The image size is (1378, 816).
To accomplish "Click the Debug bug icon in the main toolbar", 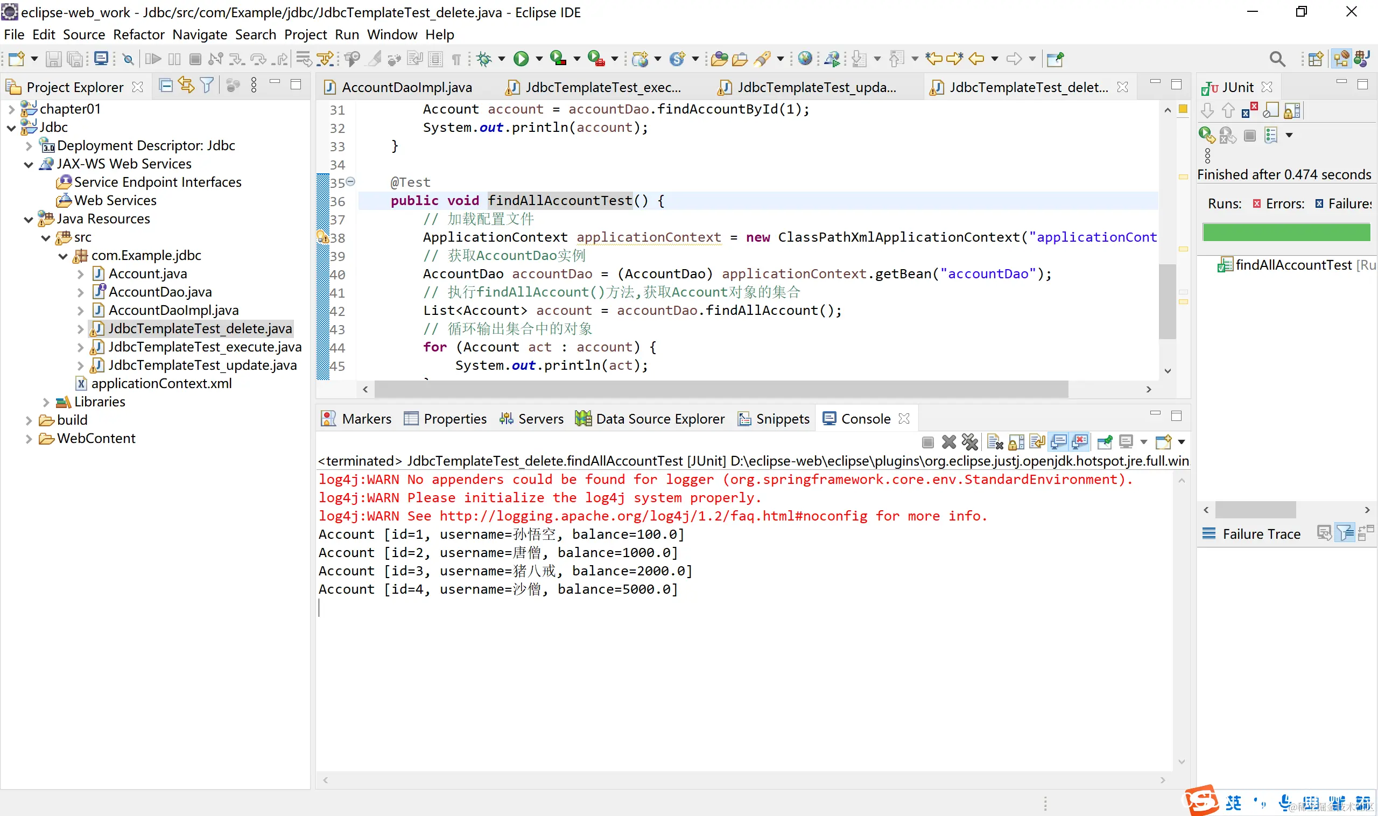I will pos(484,59).
